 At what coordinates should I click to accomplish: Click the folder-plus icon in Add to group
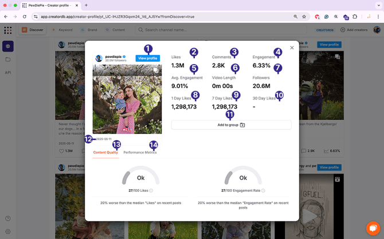pos(242,125)
